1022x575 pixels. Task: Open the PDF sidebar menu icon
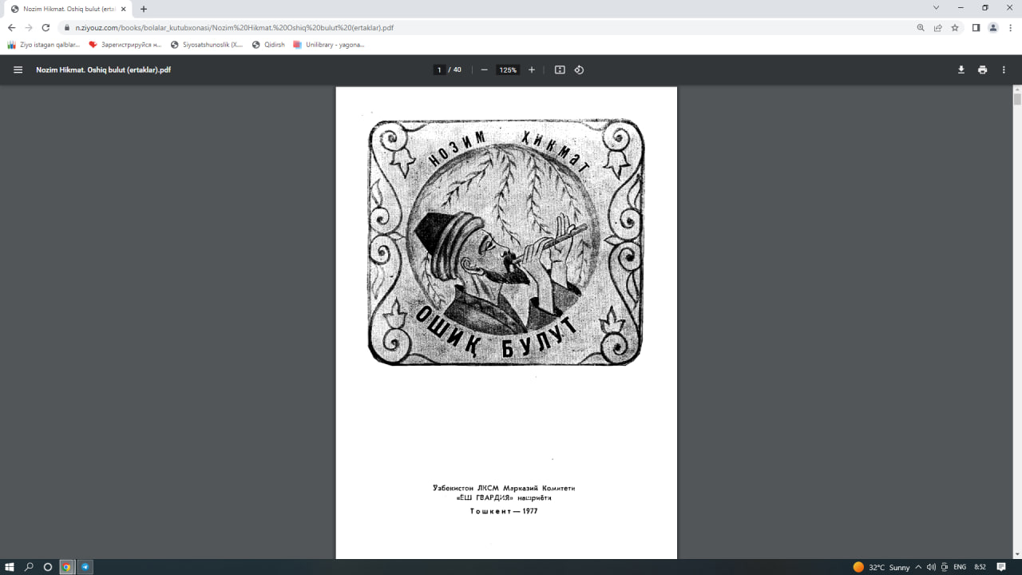click(x=18, y=69)
